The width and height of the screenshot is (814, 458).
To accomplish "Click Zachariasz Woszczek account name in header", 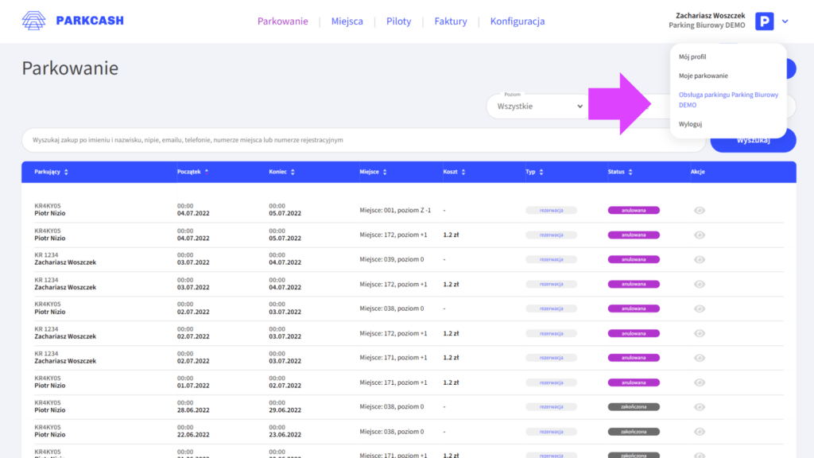I will coord(710,16).
